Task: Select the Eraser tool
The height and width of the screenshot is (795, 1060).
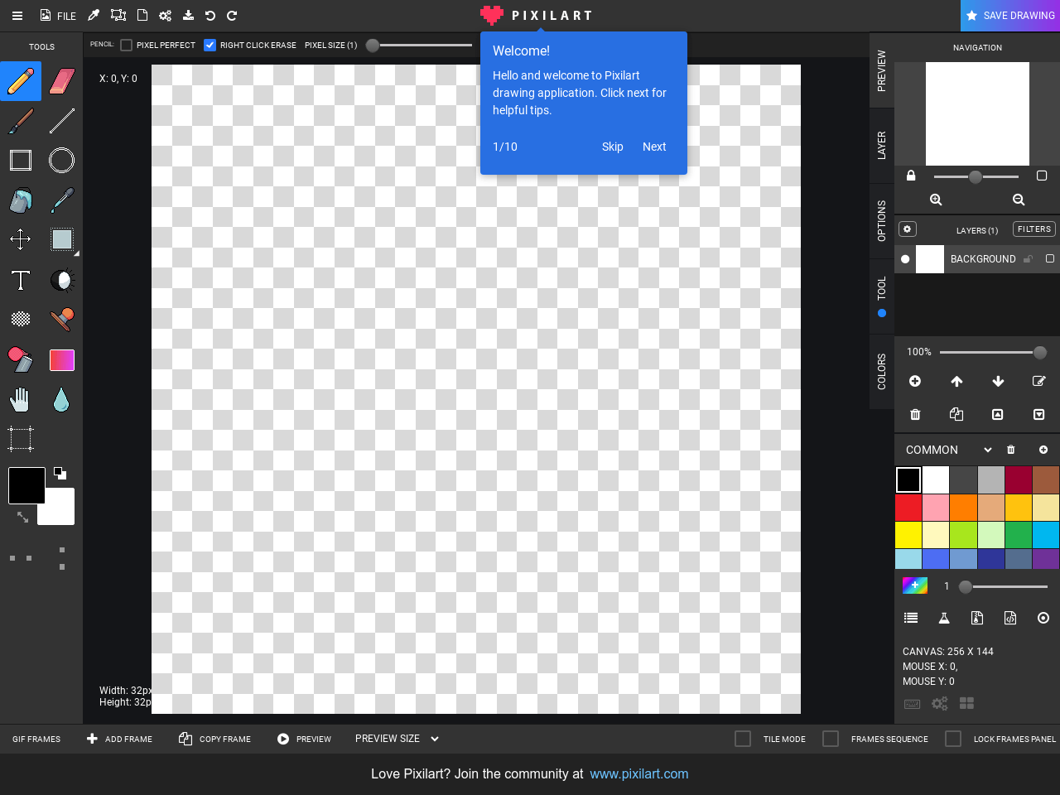Action: [62, 80]
